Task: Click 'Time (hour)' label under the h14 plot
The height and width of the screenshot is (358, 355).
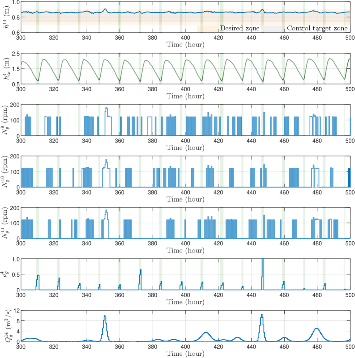Action: pos(185,45)
